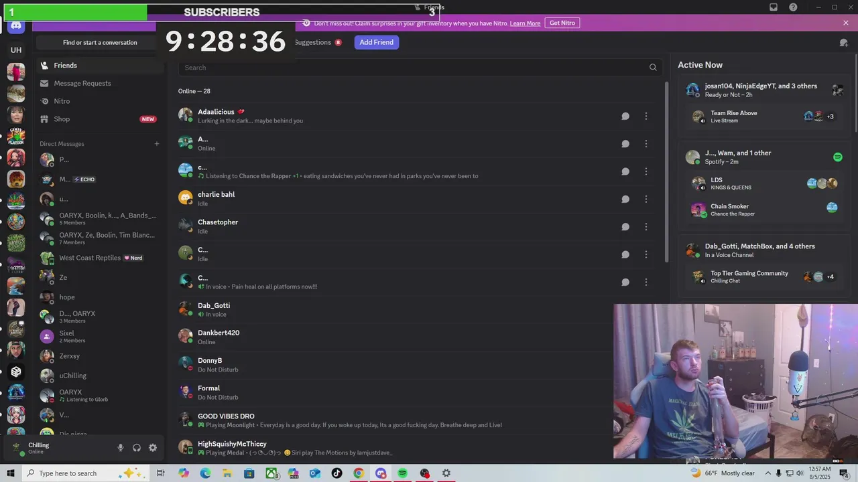Toggle microphone mute in user panel

coord(121,448)
